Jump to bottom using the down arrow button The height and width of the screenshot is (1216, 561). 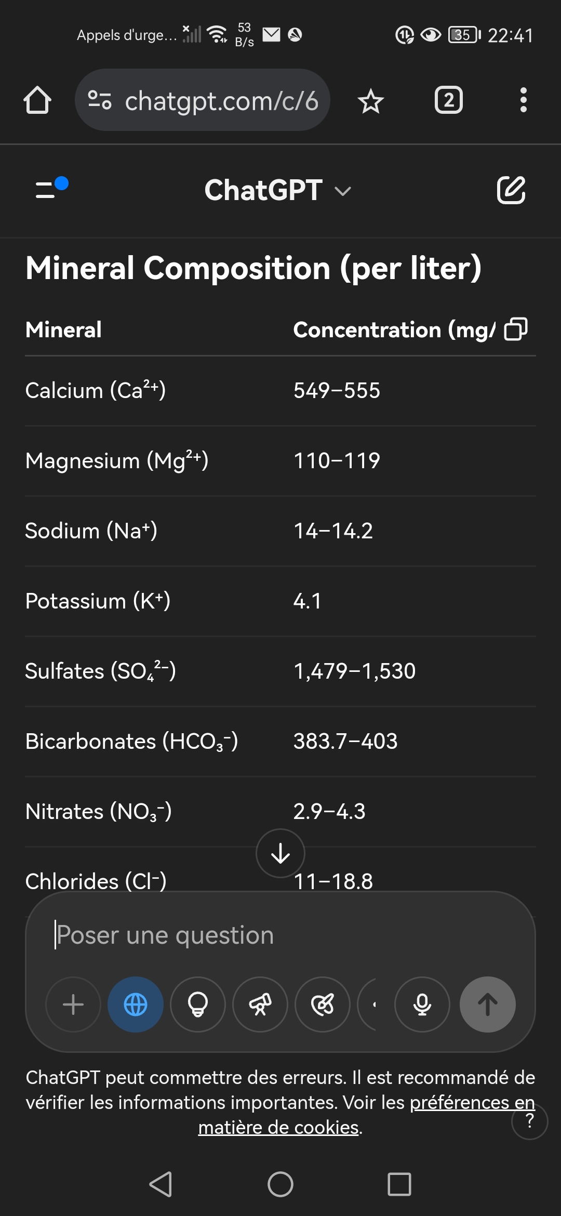tap(280, 853)
